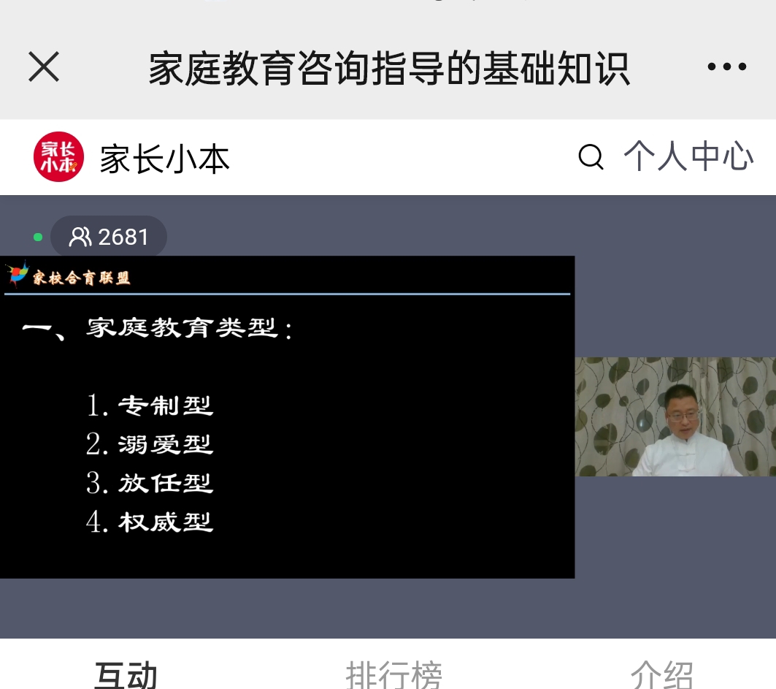
Task: Tap slide item 4. 权威型
Action: (150, 522)
